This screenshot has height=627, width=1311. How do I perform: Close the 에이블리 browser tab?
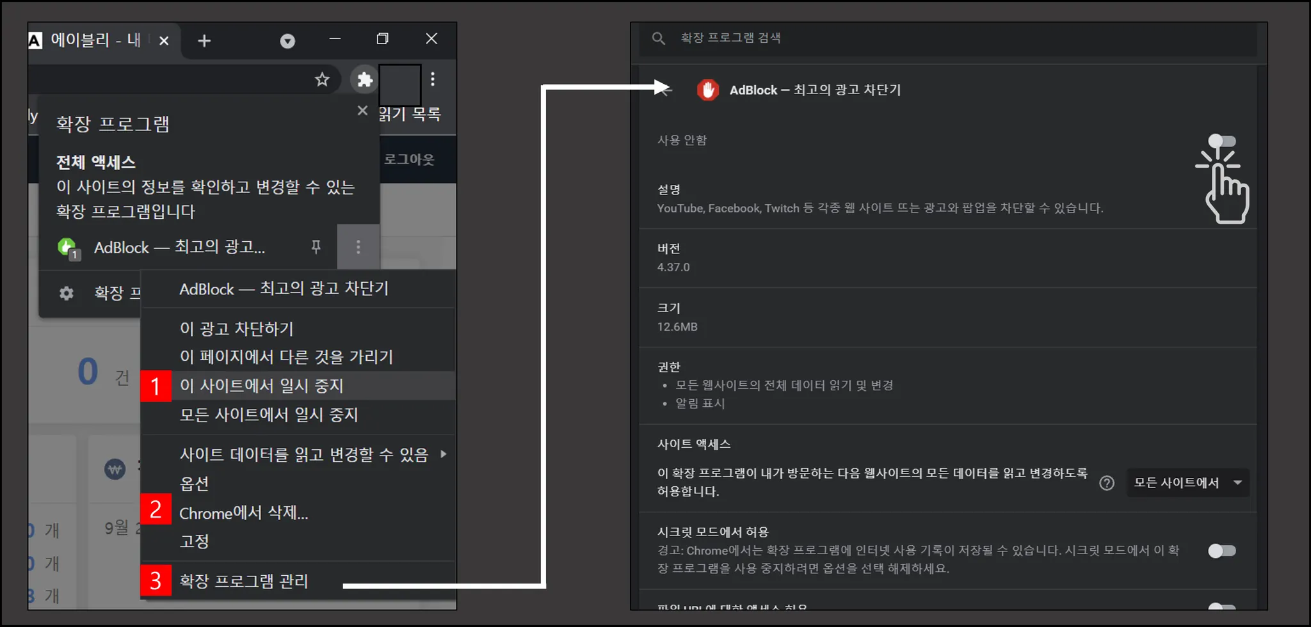pos(164,41)
